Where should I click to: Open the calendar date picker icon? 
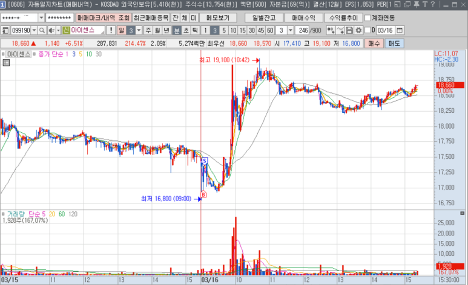coord(400,30)
